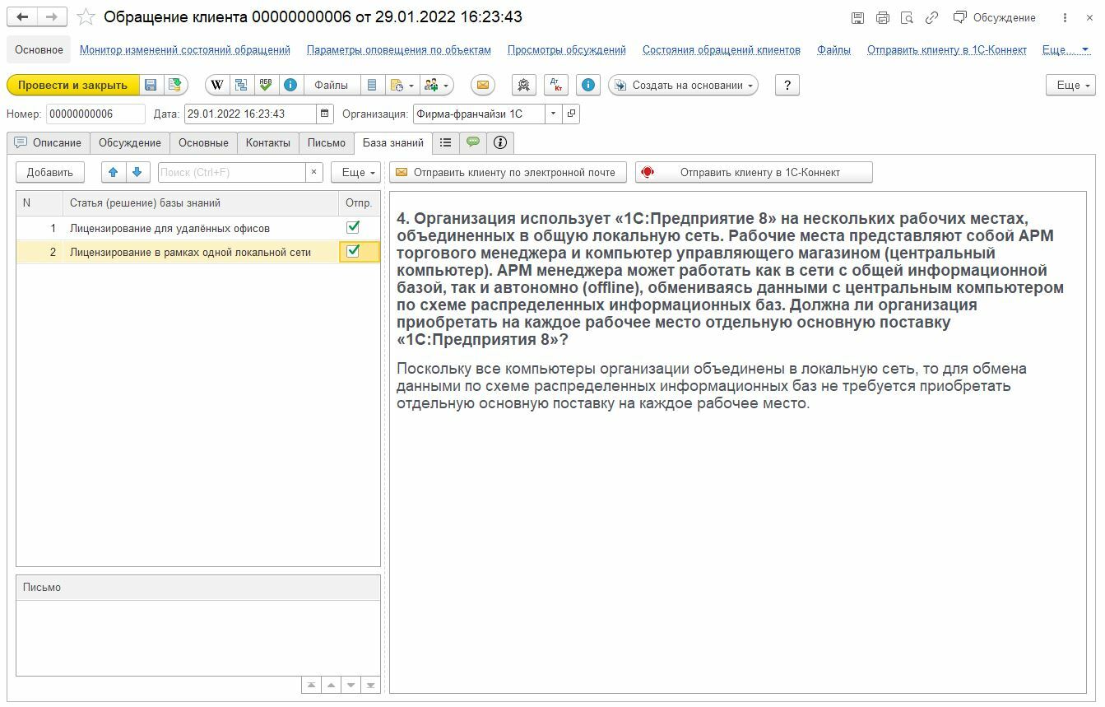This screenshot has height=707, width=1105.
Task: Switch to the Письмо tab
Action: (327, 142)
